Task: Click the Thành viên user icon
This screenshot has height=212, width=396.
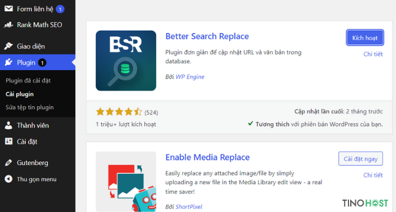Action: tap(8, 126)
